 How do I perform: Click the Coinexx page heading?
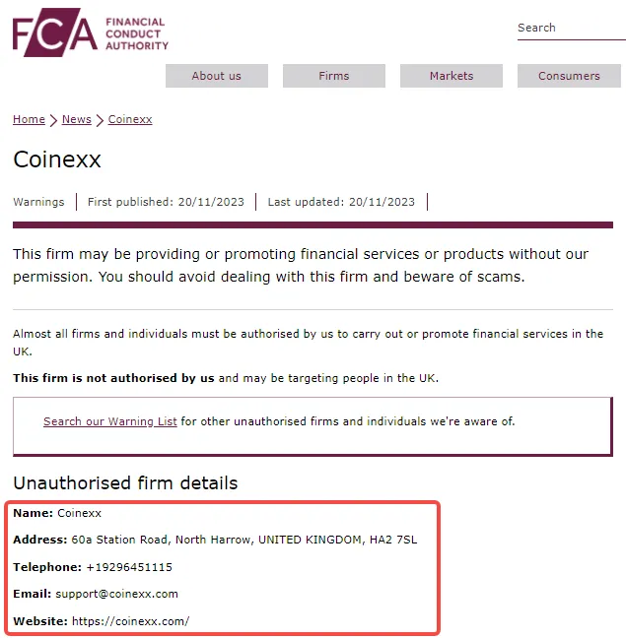[x=57, y=159]
